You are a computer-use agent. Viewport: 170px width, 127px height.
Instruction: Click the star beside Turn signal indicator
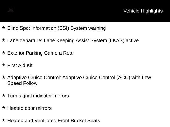click(3, 95)
